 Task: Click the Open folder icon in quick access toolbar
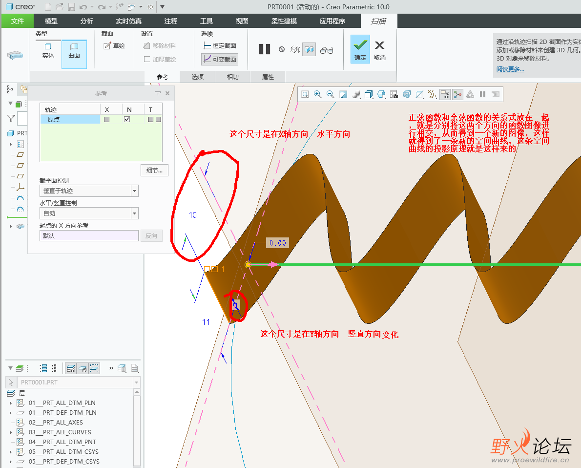pos(59,7)
